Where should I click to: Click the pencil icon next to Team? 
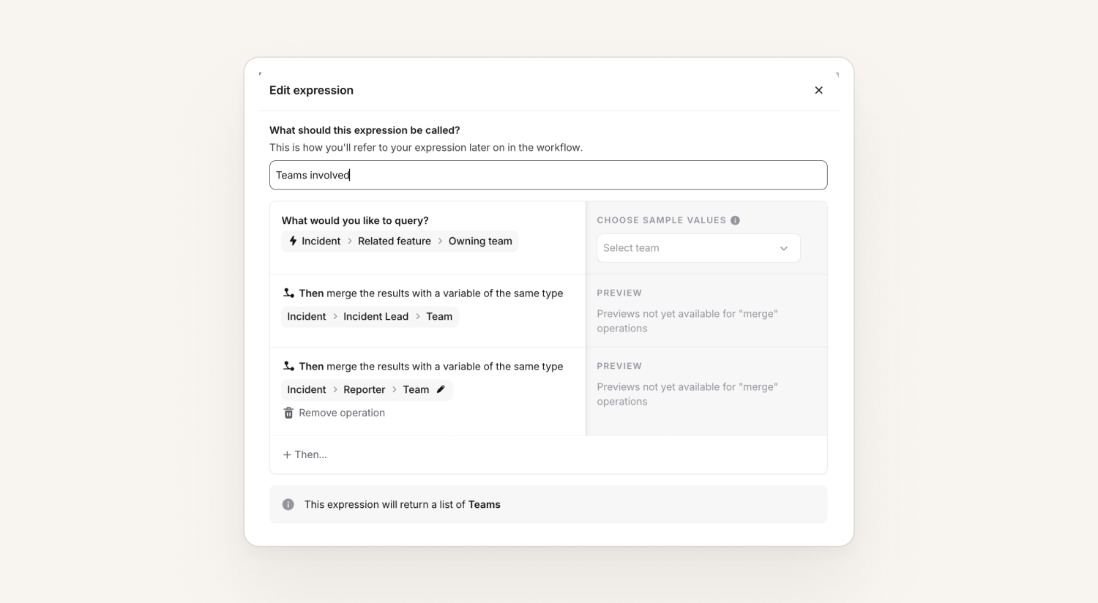[441, 389]
